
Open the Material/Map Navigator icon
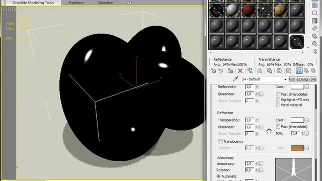314,51
